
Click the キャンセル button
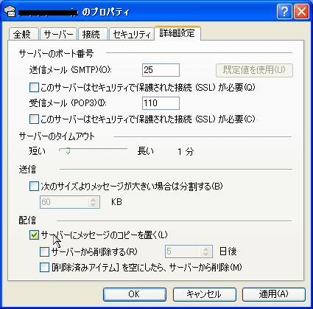204,294
